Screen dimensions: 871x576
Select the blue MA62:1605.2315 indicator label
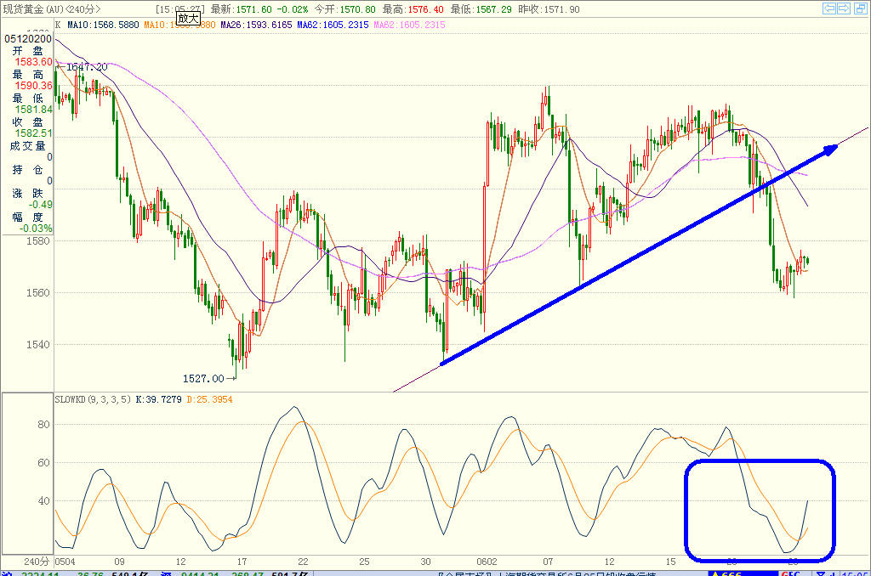pos(333,25)
